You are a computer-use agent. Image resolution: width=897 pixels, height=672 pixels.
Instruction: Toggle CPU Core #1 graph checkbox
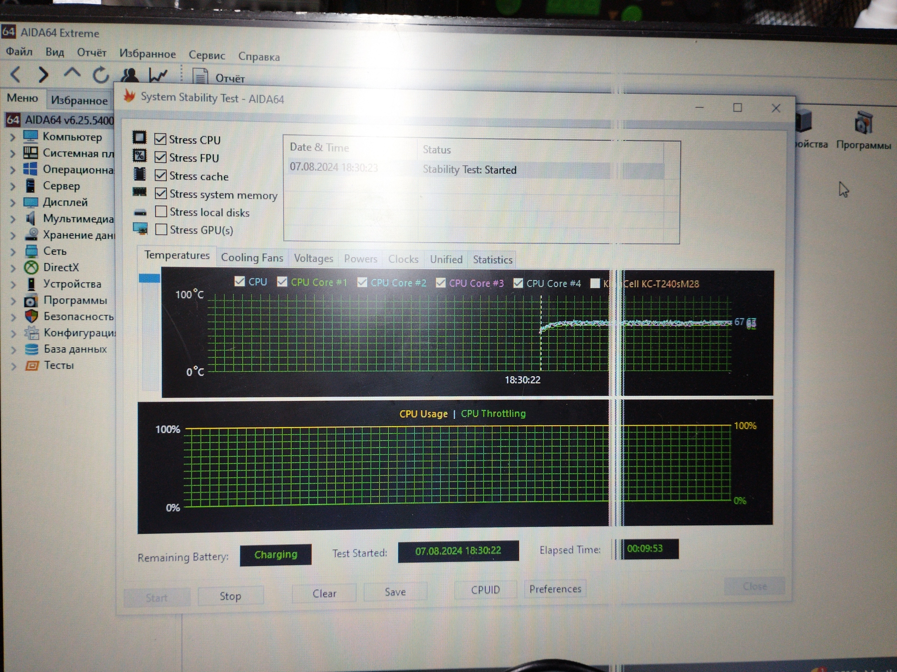(282, 281)
